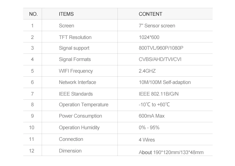This screenshot has height=166, width=235.
Task: Click the 7" Sensor screen value
Action: coord(157,26)
